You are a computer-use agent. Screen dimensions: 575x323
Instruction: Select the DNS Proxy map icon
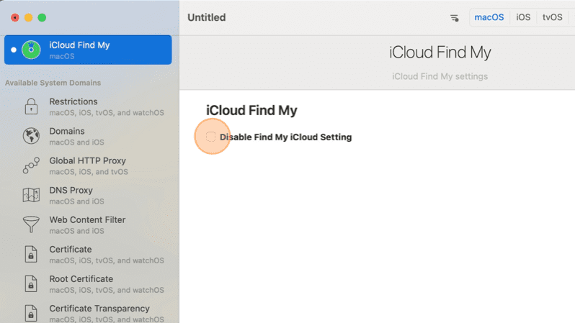31,195
